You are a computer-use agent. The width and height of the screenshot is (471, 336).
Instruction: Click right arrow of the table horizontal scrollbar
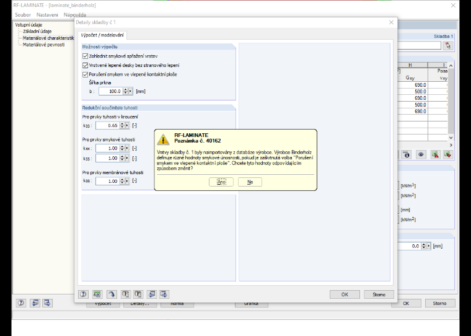451,145
